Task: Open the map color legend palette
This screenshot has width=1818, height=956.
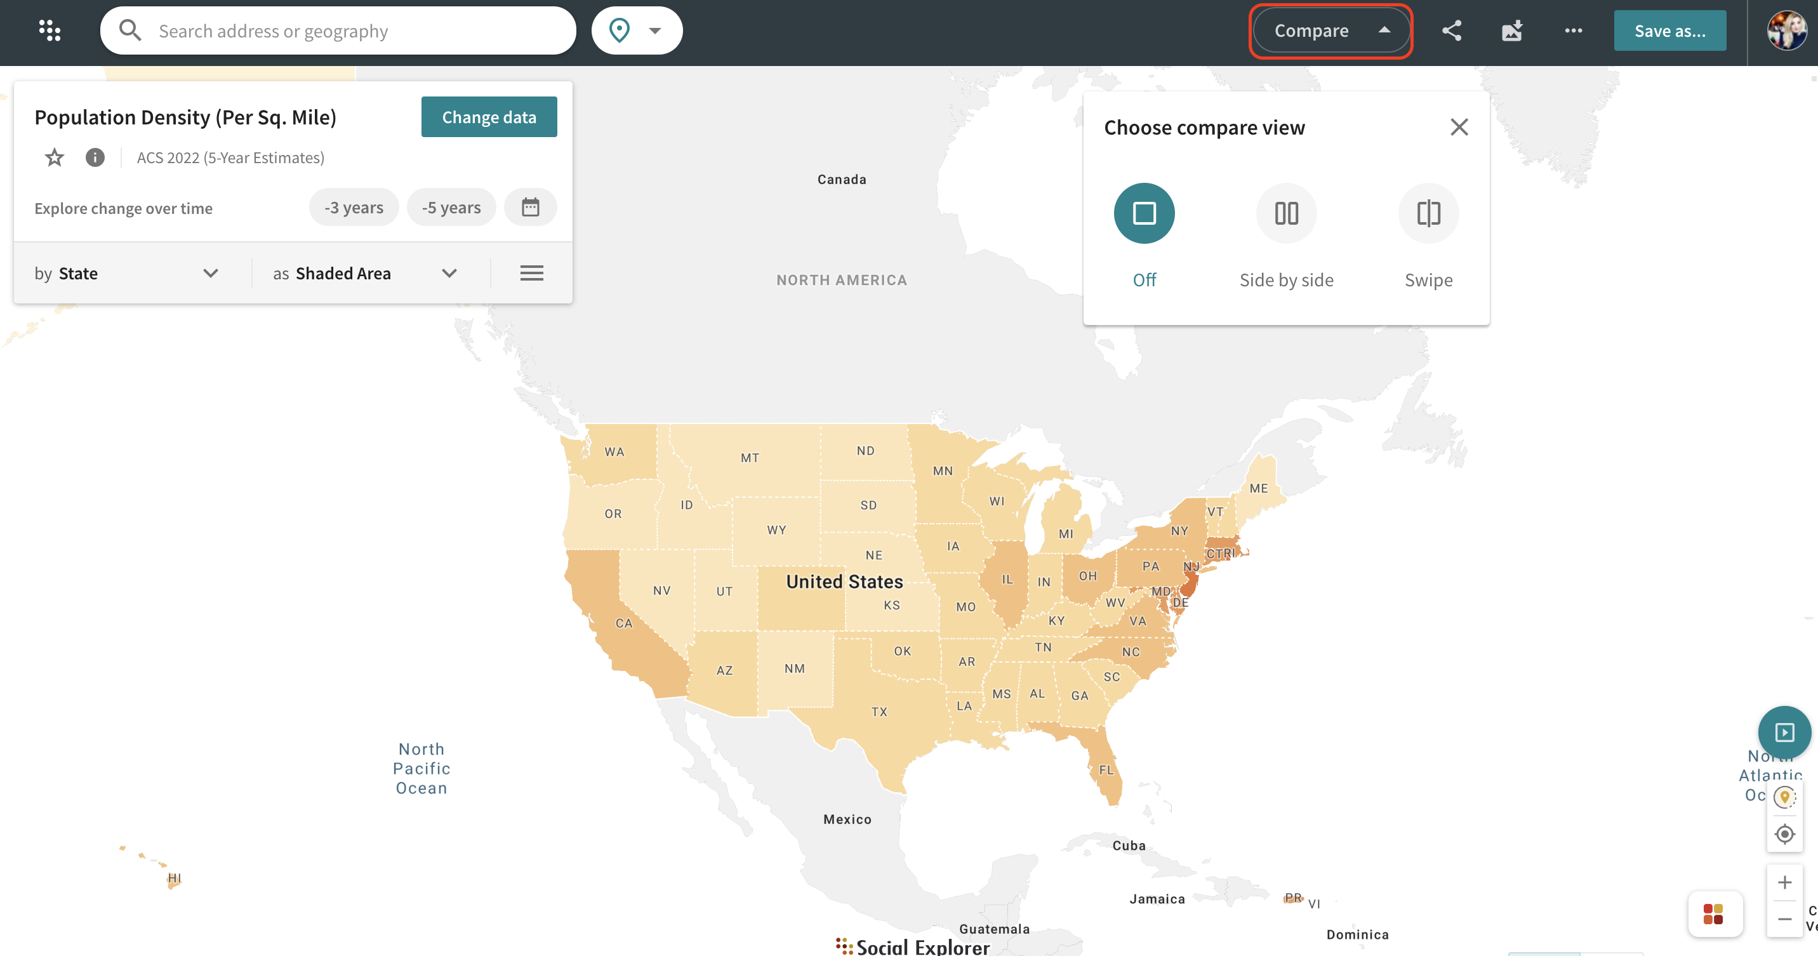Action: click(1715, 913)
